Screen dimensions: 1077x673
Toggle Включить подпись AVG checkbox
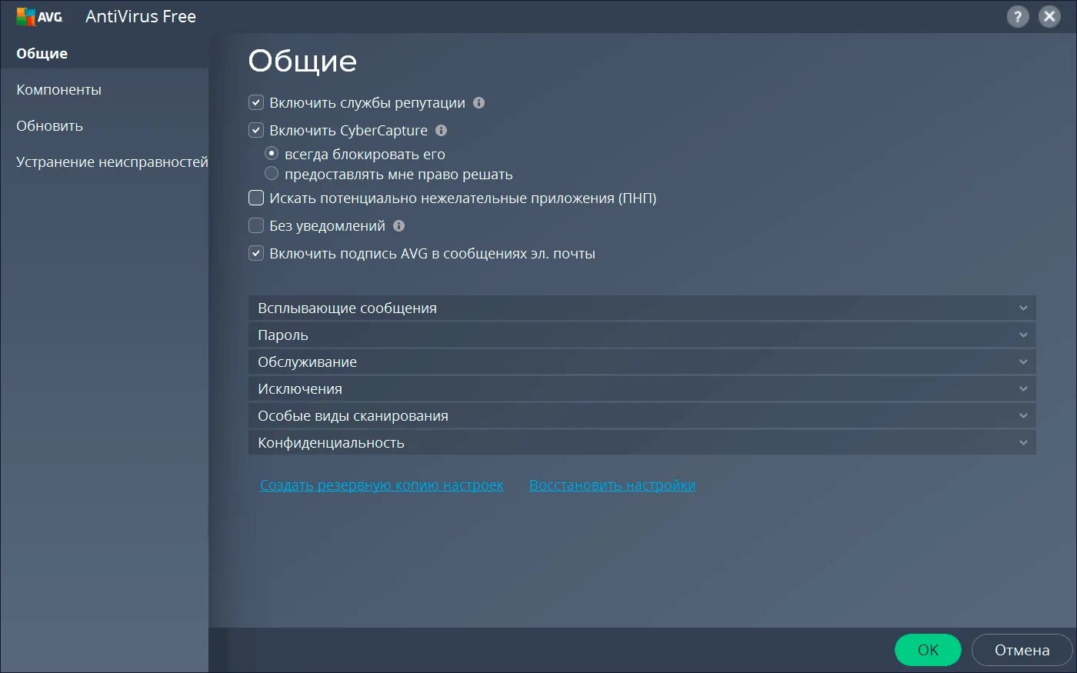(256, 253)
